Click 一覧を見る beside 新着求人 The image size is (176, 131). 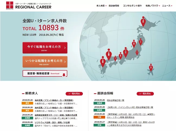(x=74, y=94)
